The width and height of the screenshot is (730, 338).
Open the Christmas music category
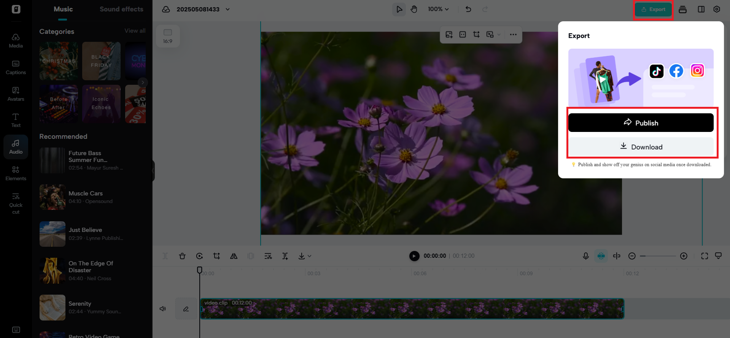click(x=59, y=61)
